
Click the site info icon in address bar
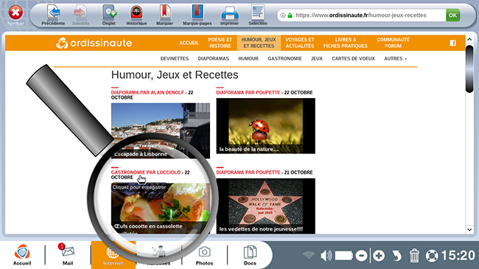[283, 15]
